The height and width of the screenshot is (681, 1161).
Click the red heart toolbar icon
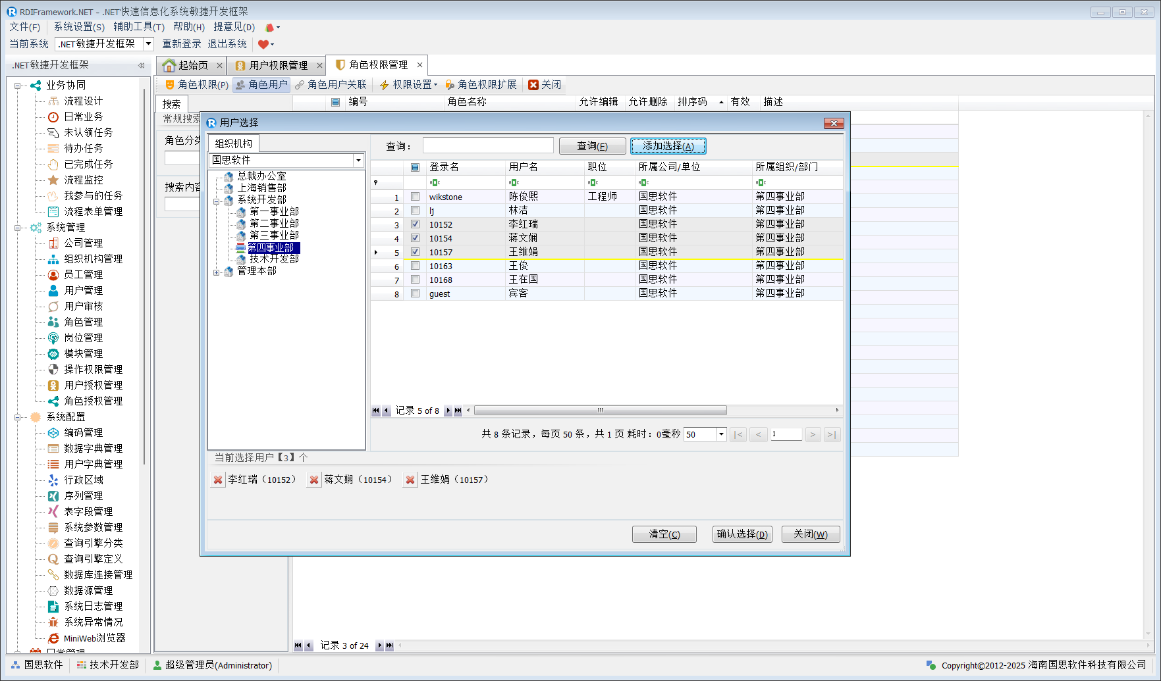[263, 44]
